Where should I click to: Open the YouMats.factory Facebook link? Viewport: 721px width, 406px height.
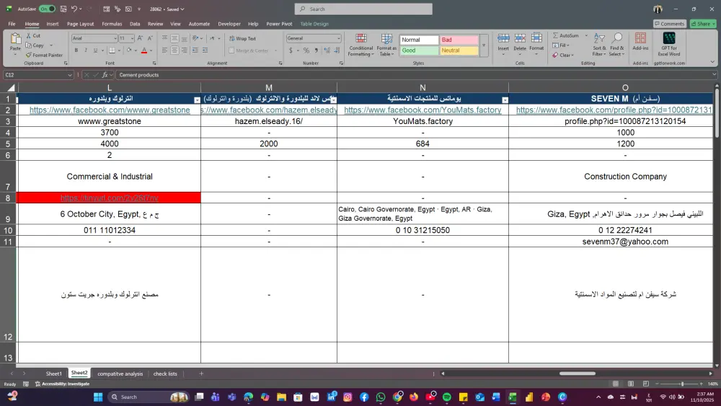tap(423, 110)
